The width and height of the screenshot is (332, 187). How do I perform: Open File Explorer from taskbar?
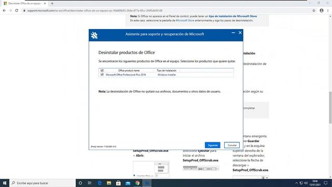[x=109, y=183]
